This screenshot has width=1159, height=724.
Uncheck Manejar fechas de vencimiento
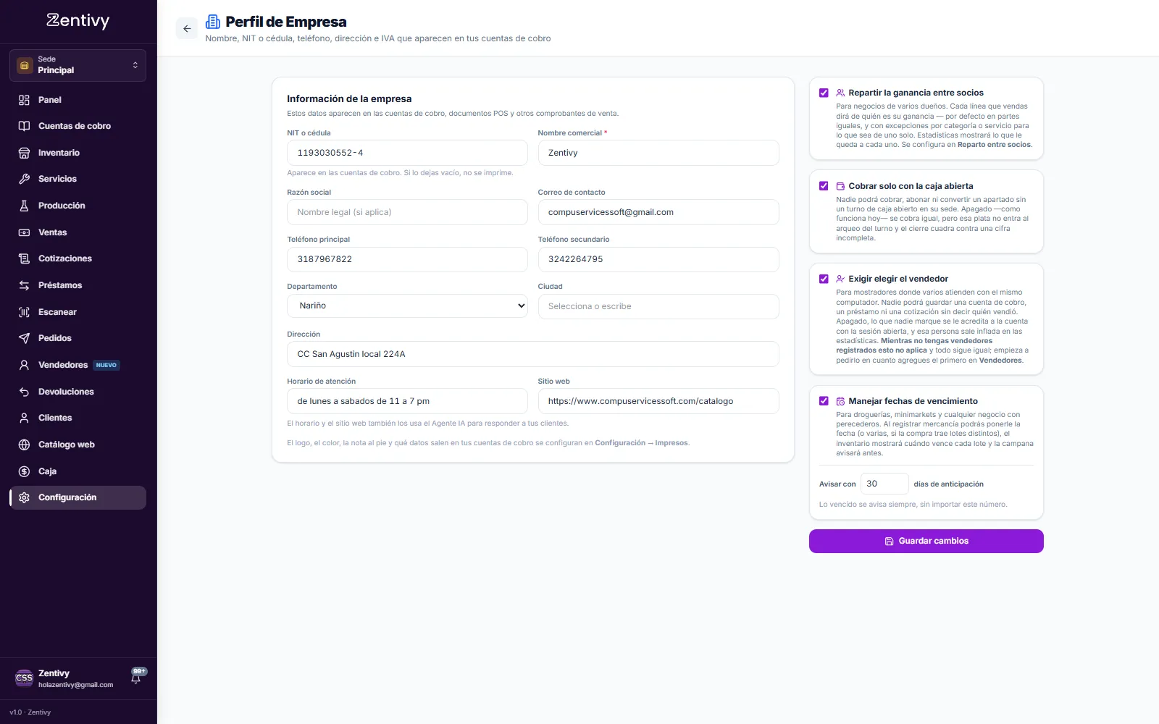824,401
